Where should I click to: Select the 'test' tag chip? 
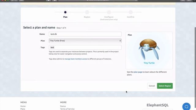click(52, 47)
